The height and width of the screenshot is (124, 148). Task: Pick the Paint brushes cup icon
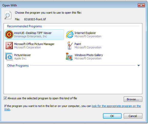[70, 46]
